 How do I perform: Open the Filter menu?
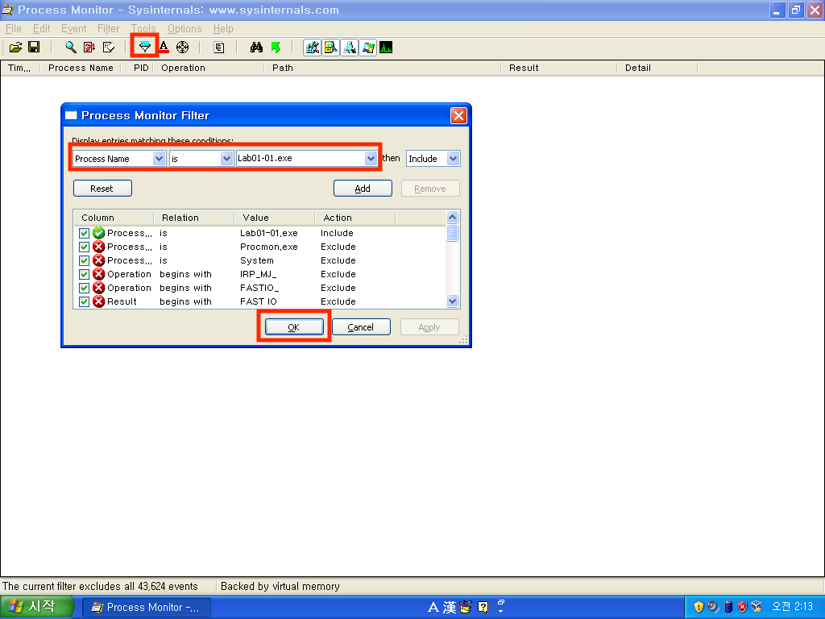point(109,28)
